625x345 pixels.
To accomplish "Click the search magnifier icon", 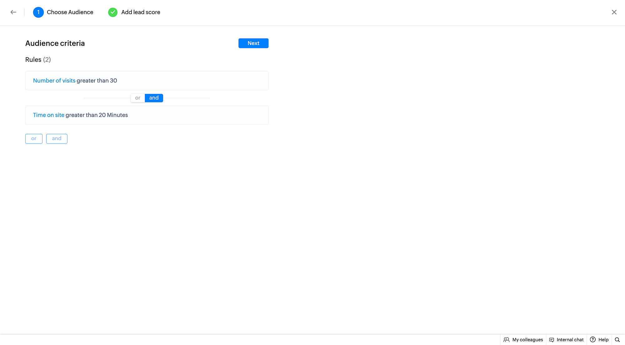I will pos(617,340).
